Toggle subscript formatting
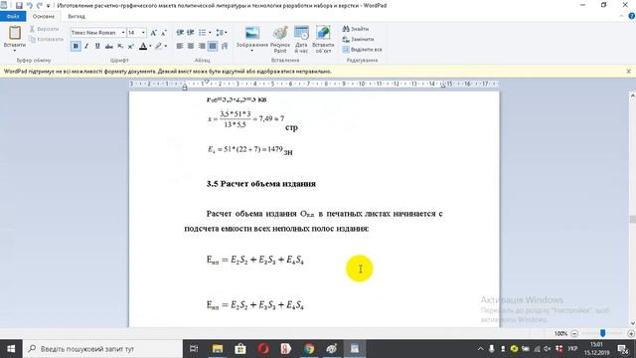This screenshot has width=636, height=358. (120, 46)
